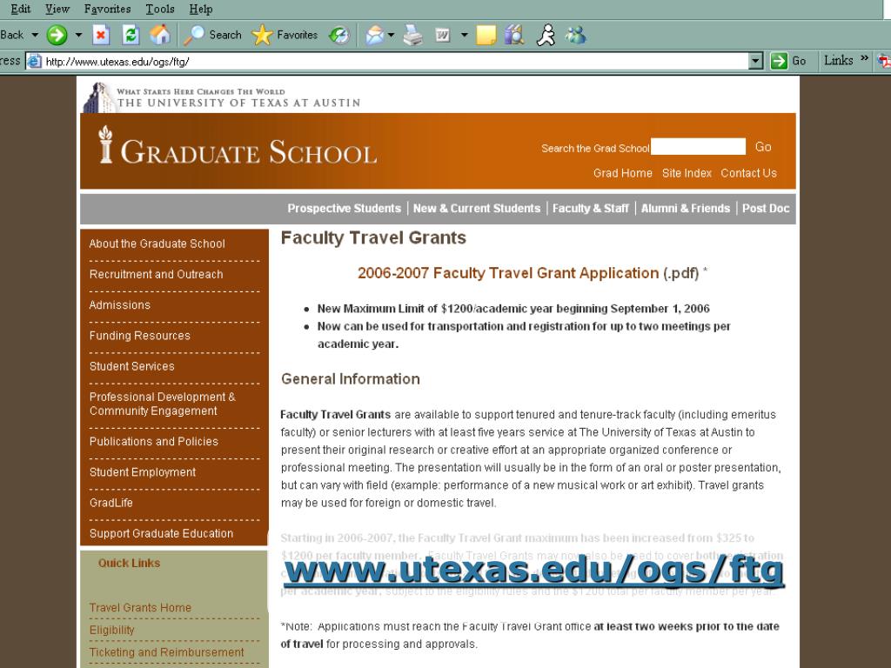Click the Graduate School torch logo
Image resolution: width=891 pixels, height=668 pixels.
[x=105, y=144]
